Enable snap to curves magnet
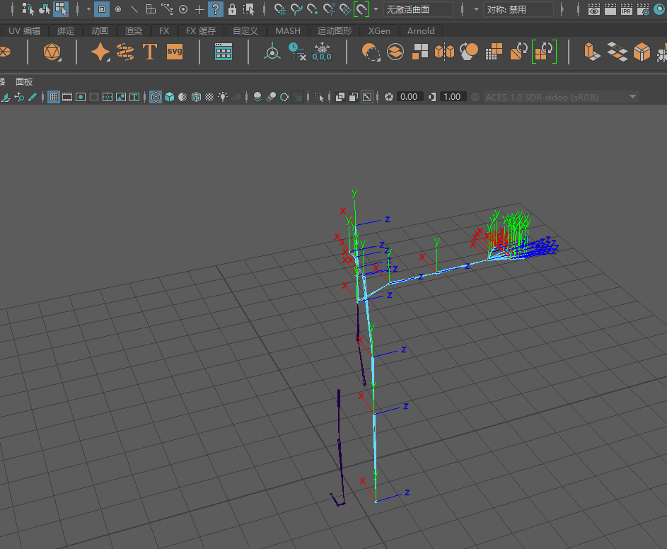667x549 pixels. pos(296,9)
